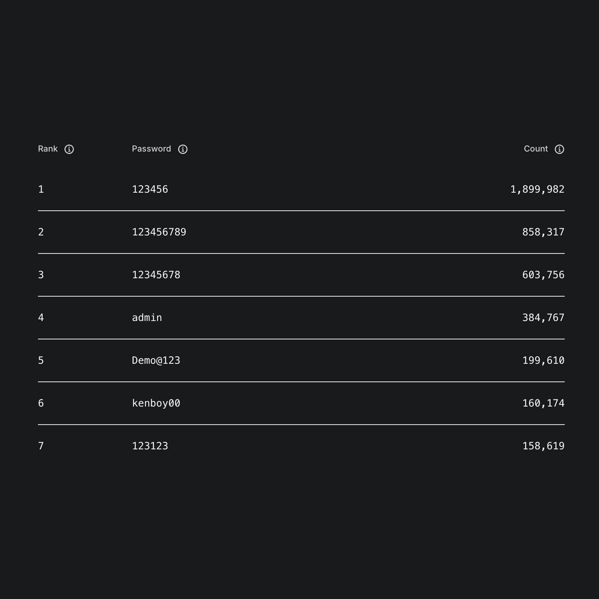Click the info icon beside Rank

(69, 149)
